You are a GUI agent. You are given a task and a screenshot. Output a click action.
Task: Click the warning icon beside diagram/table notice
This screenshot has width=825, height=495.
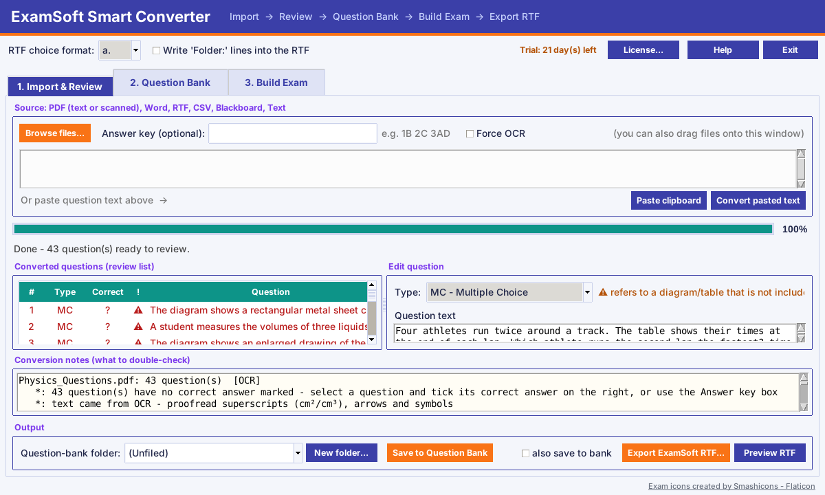pos(603,292)
